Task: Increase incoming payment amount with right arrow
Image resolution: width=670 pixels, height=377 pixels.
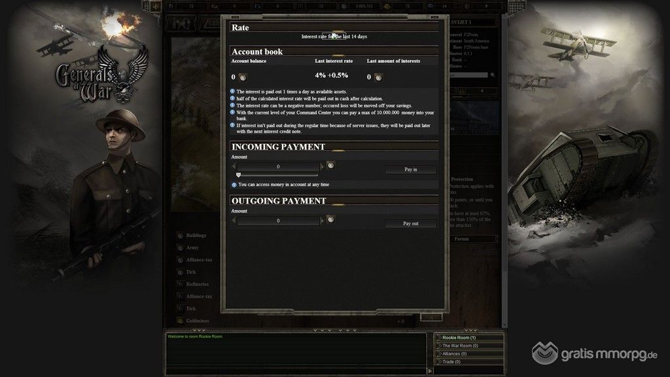Action: click(322, 167)
